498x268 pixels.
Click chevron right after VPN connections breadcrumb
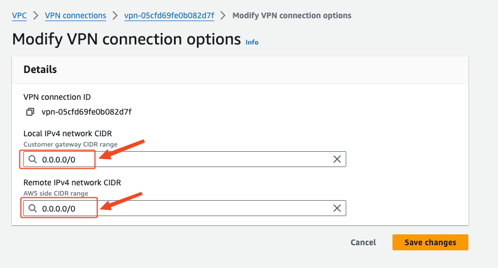115,15
